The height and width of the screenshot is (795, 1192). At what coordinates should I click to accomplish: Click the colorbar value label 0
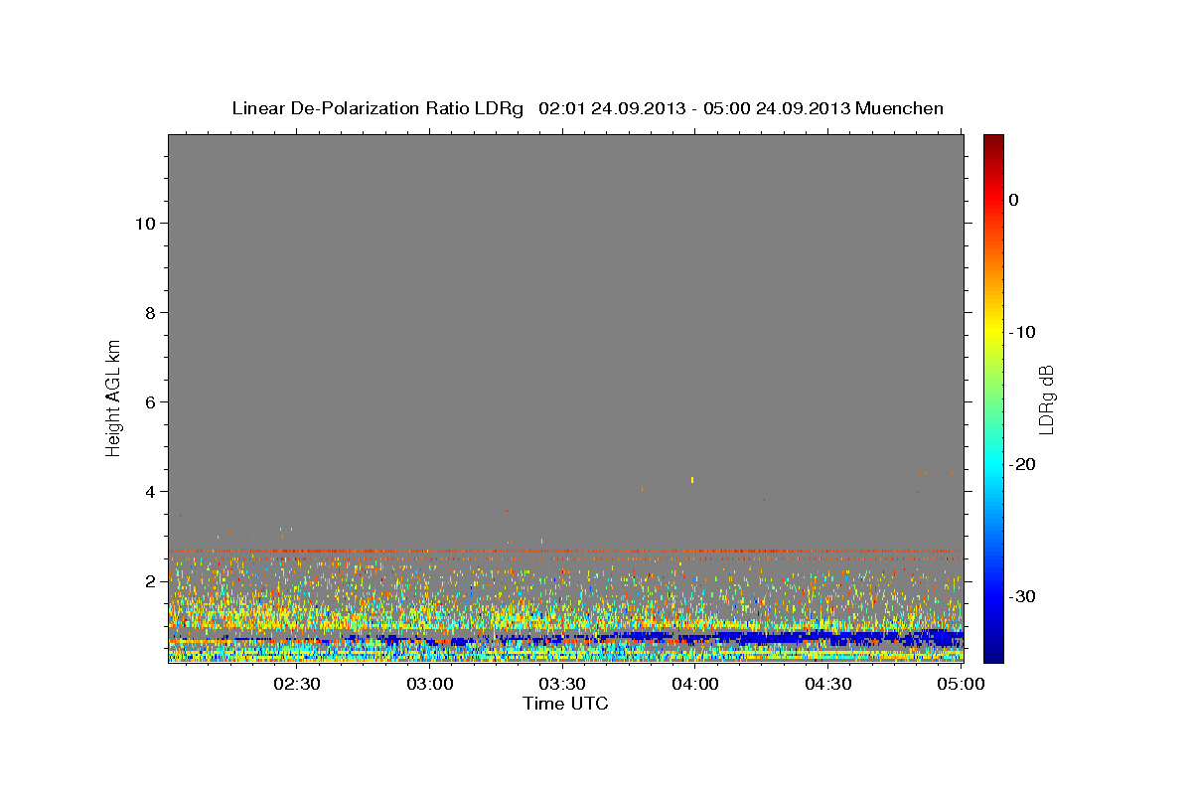(1013, 200)
